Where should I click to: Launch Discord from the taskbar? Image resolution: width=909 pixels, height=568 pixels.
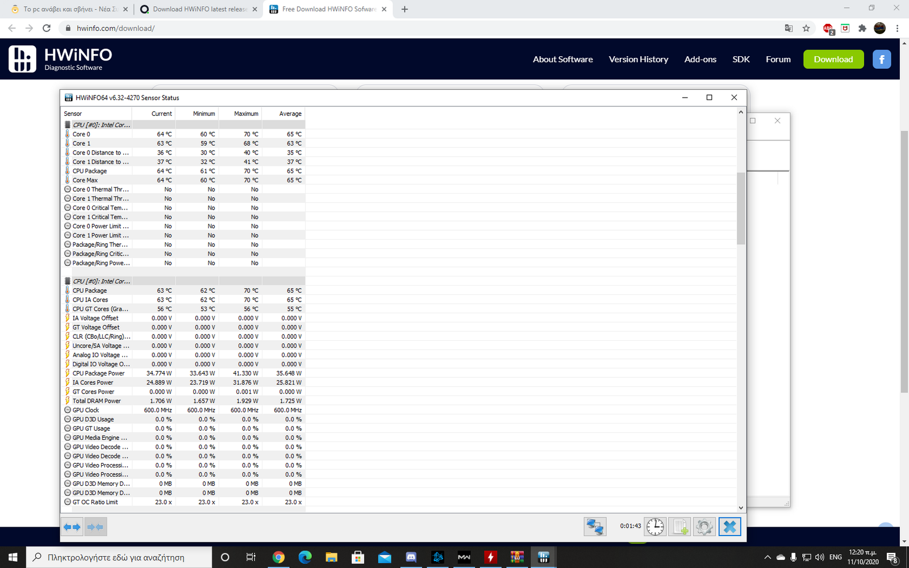pos(411,557)
